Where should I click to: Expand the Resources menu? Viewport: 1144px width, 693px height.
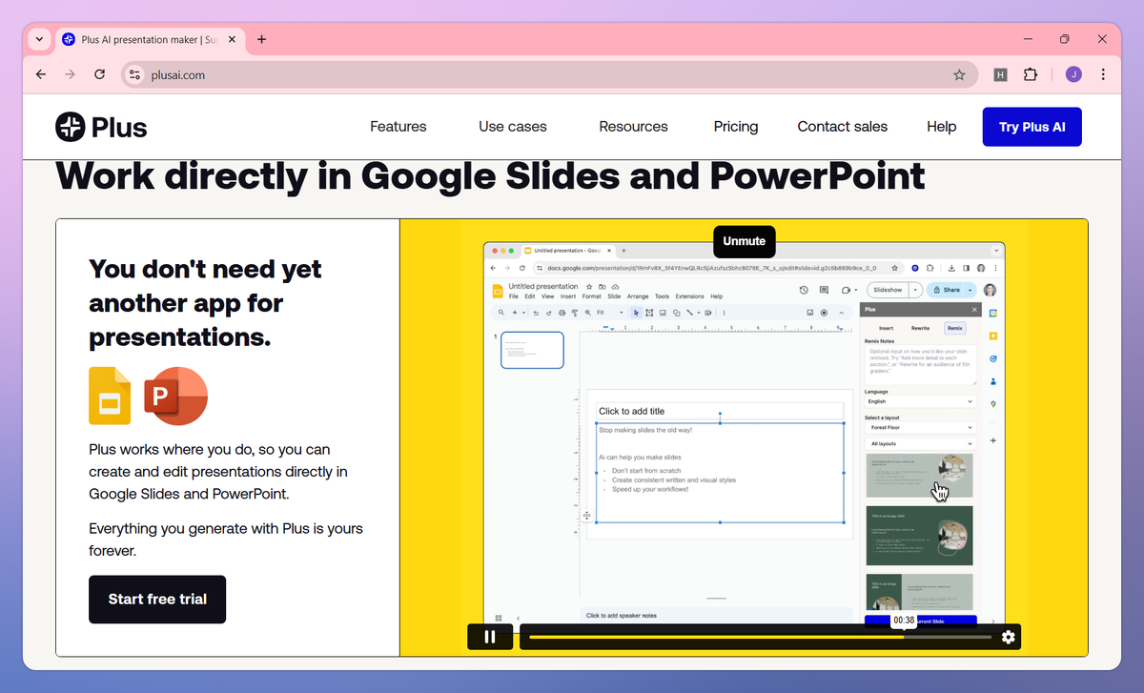(633, 127)
